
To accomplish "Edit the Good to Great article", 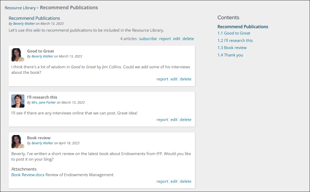I will point(174,79).
